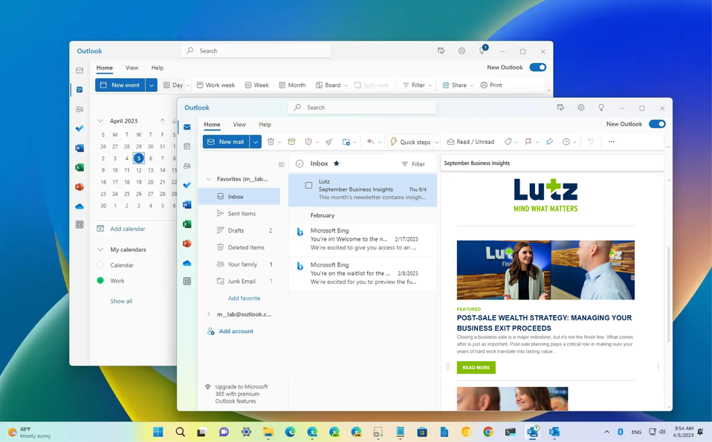
Task: Open the View tab in the calendar window
Action: [x=132, y=68]
